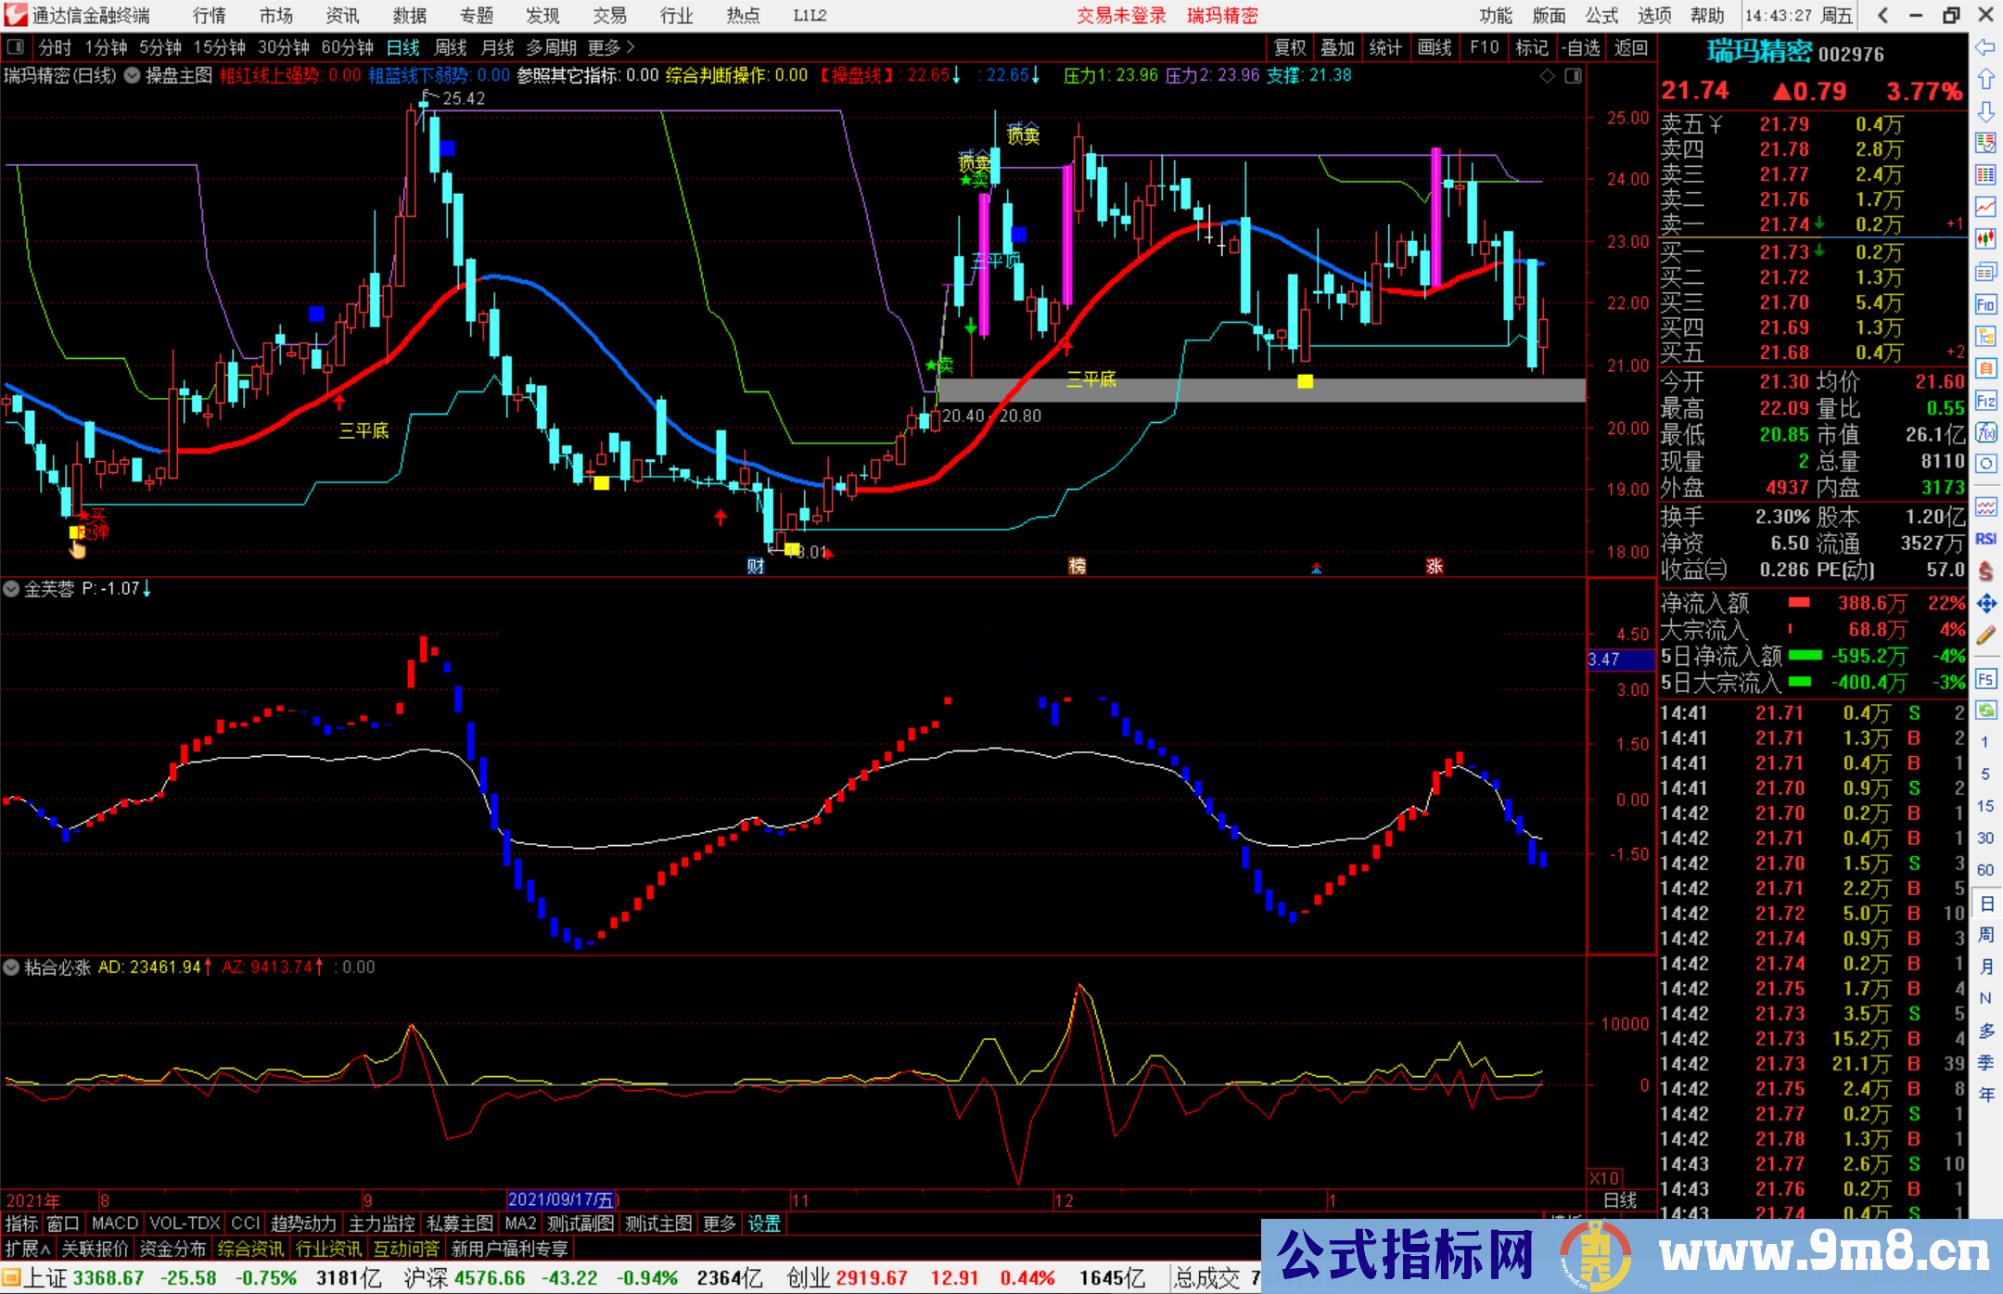Switch to 月线 period tab
Viewport: 2003px width, 1294px height.
(497, 47)
